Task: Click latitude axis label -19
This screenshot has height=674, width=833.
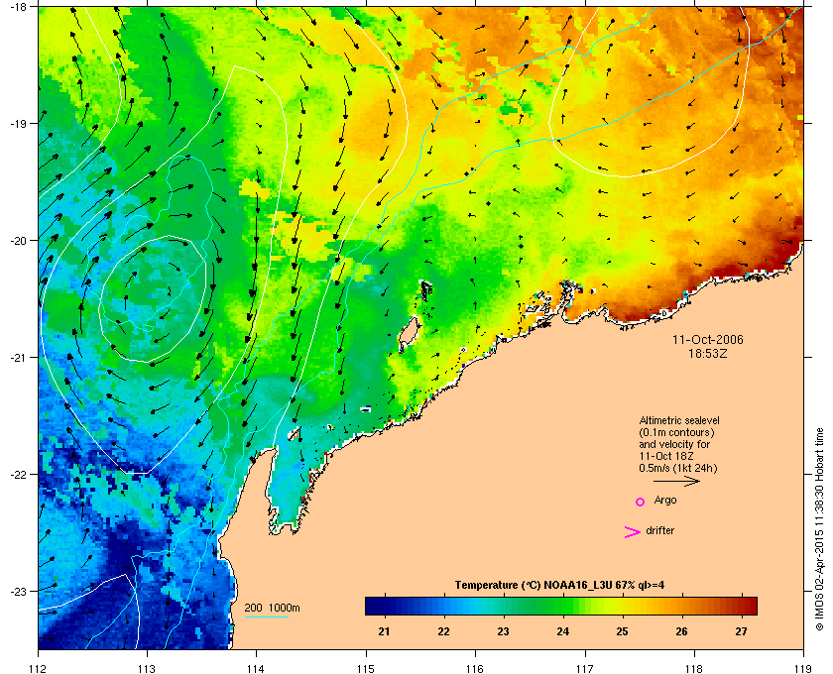Action: pos(18,123)
